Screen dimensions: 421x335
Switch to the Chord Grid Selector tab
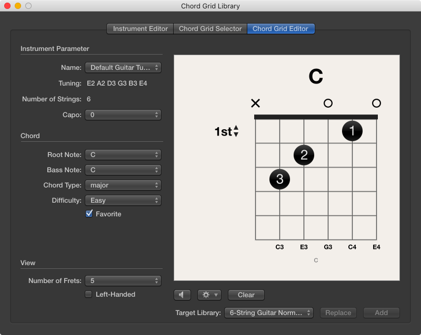click(x=209, y=29)
